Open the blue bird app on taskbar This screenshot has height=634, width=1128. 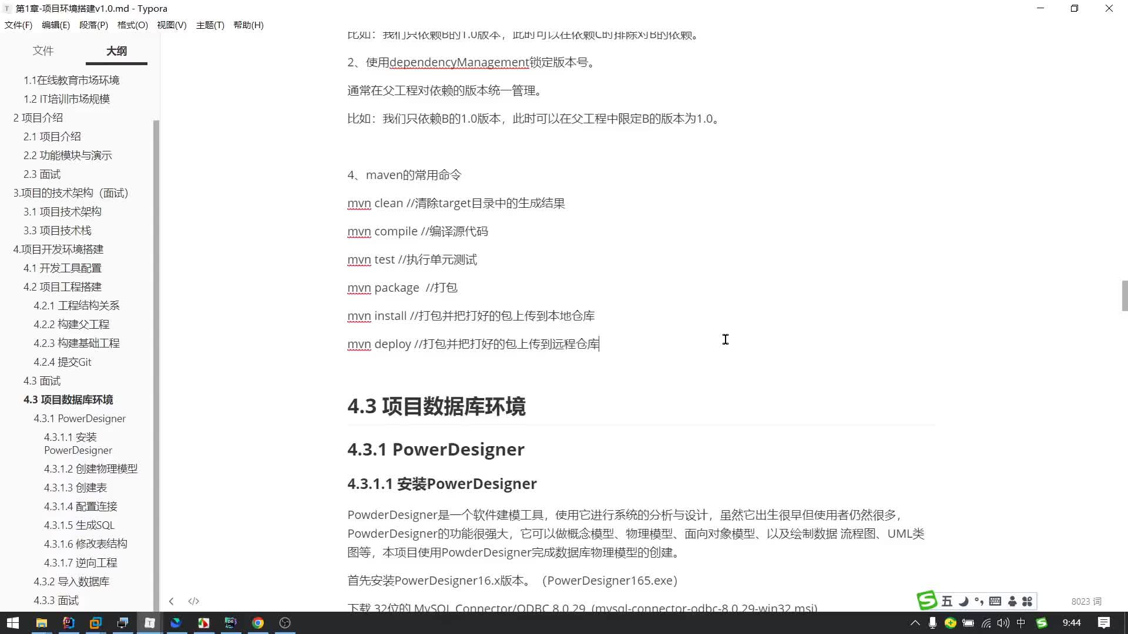(x=176, y=623)
